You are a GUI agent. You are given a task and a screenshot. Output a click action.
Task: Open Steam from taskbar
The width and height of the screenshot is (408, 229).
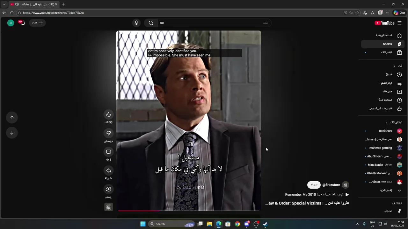click(x=265, y=224)
